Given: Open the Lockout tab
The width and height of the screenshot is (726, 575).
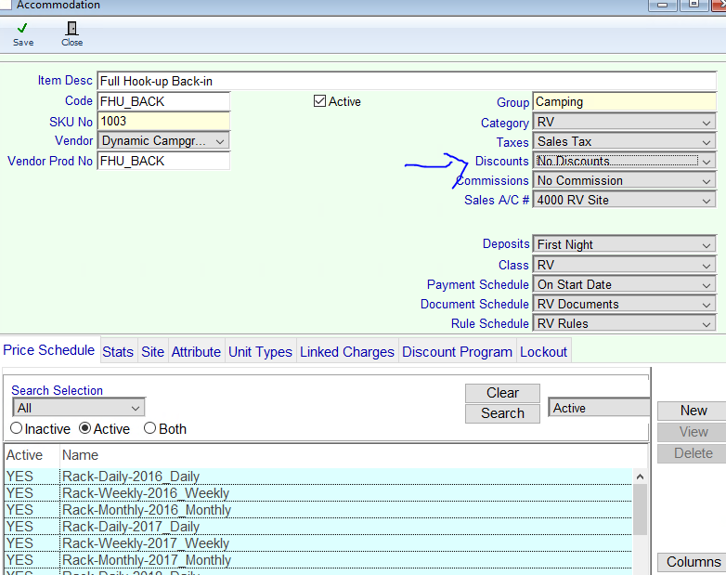Looking at the screenshot, I should pyautogui.click(x=544, y=352).
